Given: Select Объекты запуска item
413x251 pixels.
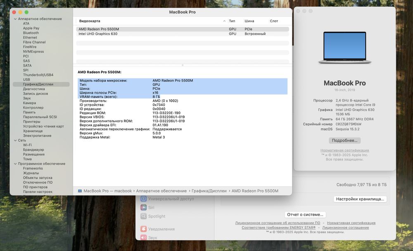Looking at the screenshot, I should (x=38, y=178).
